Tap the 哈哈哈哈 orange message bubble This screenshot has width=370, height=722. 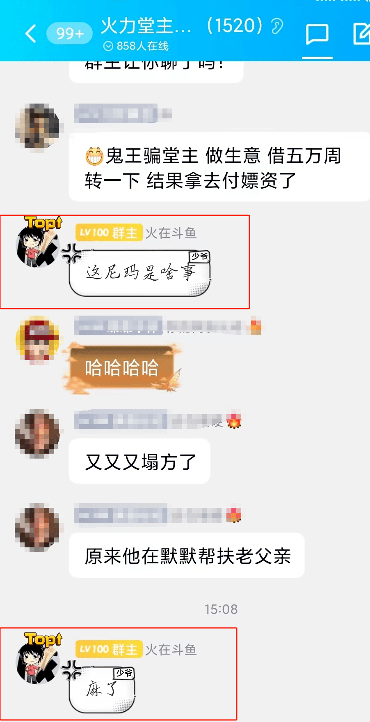pos(122,368)
